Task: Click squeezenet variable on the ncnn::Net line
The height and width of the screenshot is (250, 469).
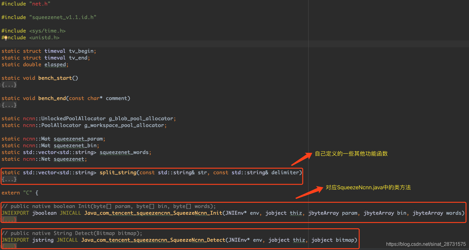Action: 69,159
